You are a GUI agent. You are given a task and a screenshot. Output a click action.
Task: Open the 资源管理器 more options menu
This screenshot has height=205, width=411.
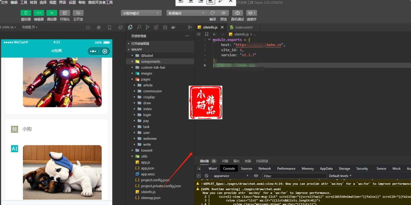(187, 36)
